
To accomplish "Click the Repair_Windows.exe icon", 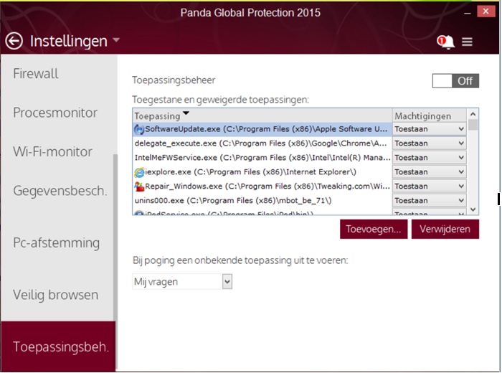I will 139,186.
